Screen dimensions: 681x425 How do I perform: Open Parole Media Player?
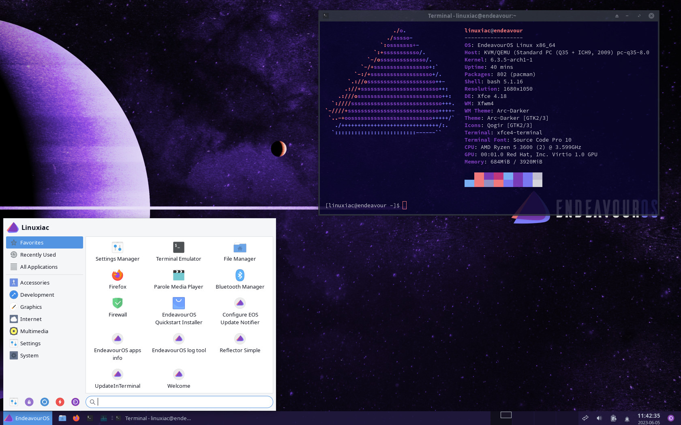(179, 280)
